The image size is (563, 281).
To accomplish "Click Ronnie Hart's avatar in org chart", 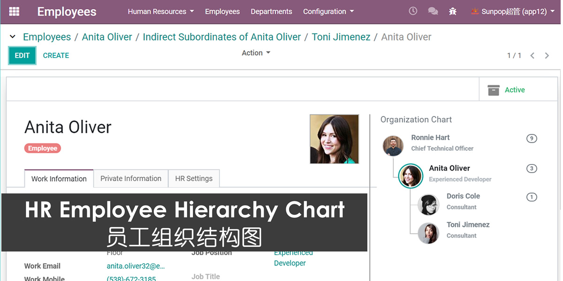I will (x=393, y=146).
